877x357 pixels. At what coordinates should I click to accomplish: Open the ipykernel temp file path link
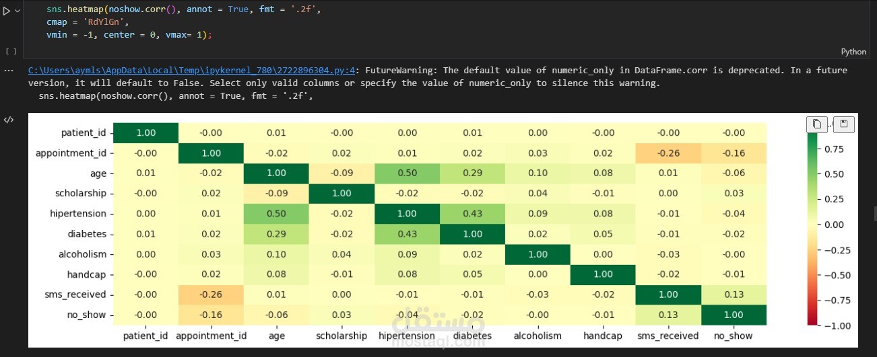pyautogui.click(x=191, y=70)
